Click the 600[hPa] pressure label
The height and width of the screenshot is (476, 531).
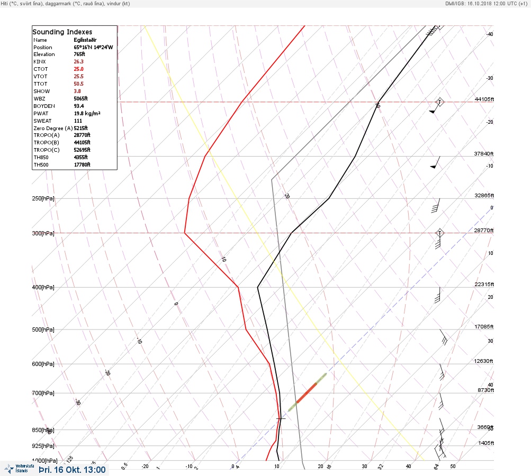click(43, 364)
